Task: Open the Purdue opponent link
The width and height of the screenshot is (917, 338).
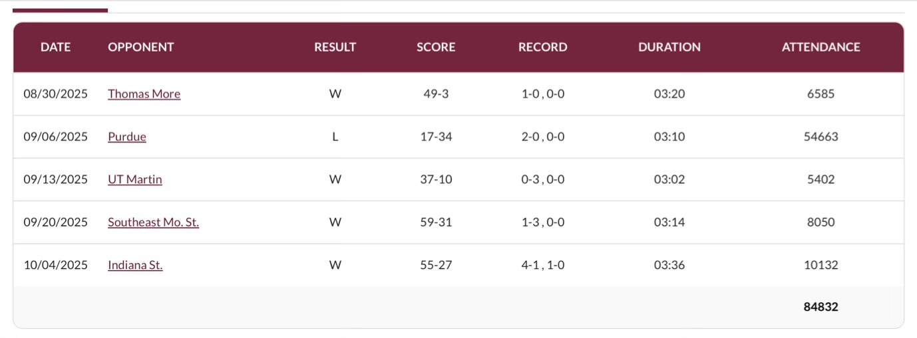Action: click(127, 137)
